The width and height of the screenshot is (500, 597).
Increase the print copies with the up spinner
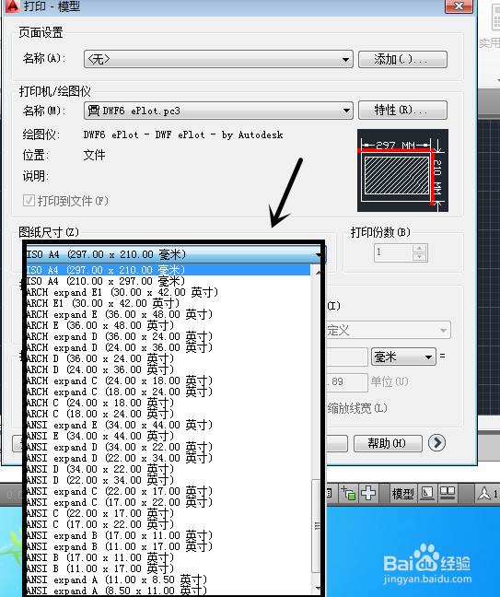[x=420, y=248]
